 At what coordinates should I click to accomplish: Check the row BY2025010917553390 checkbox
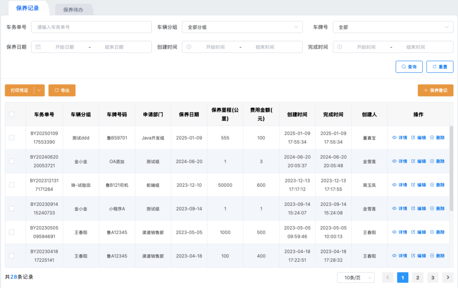[12, 138]
